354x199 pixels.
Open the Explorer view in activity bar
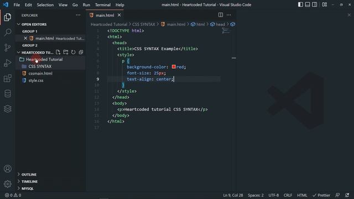7,17
